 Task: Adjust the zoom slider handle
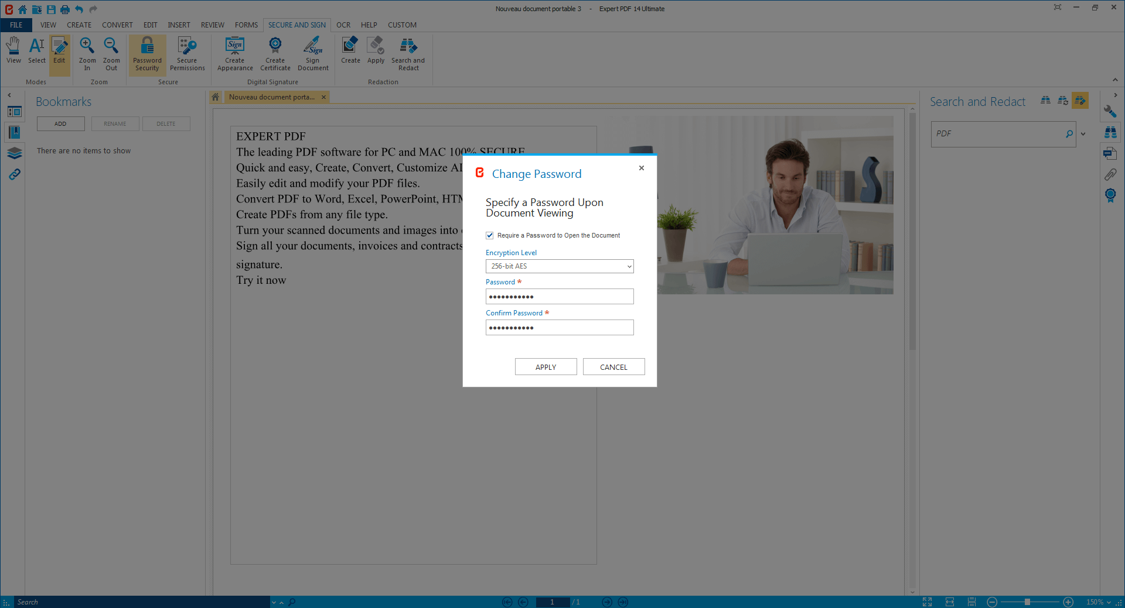pos(1027,602)
